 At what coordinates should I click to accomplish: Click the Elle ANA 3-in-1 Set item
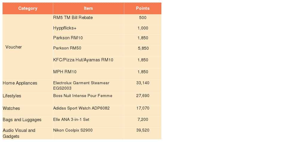tap(71, 119)
